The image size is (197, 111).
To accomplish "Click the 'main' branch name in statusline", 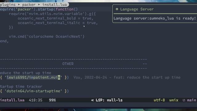I will click(191, 100).
